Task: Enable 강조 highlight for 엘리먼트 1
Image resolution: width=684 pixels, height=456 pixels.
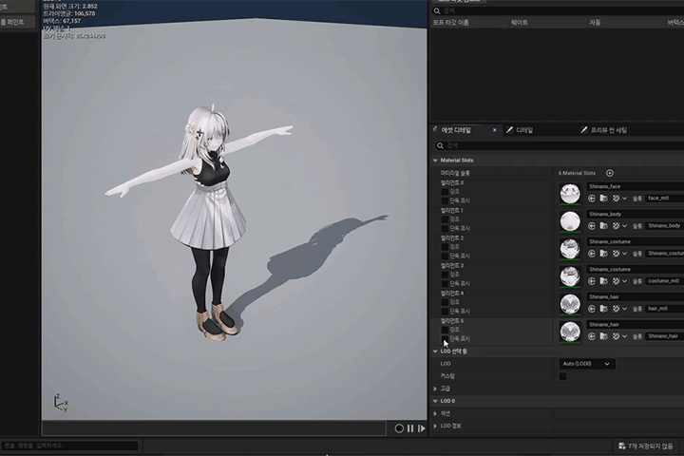Action: click(x=445, y=219)
